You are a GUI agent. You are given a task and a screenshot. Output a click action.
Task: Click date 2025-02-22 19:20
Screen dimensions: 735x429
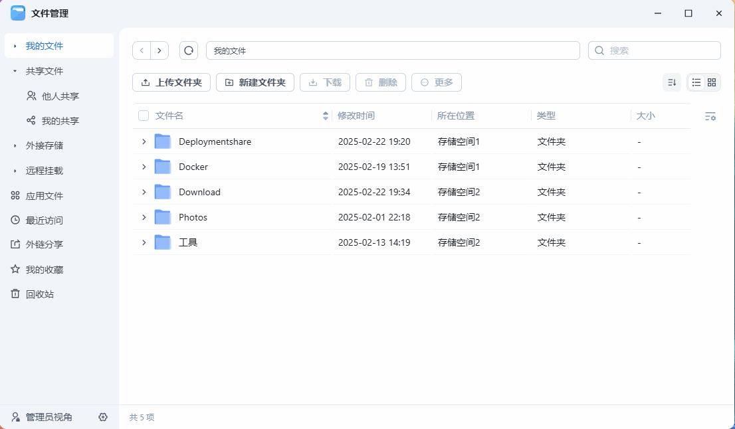374,141
